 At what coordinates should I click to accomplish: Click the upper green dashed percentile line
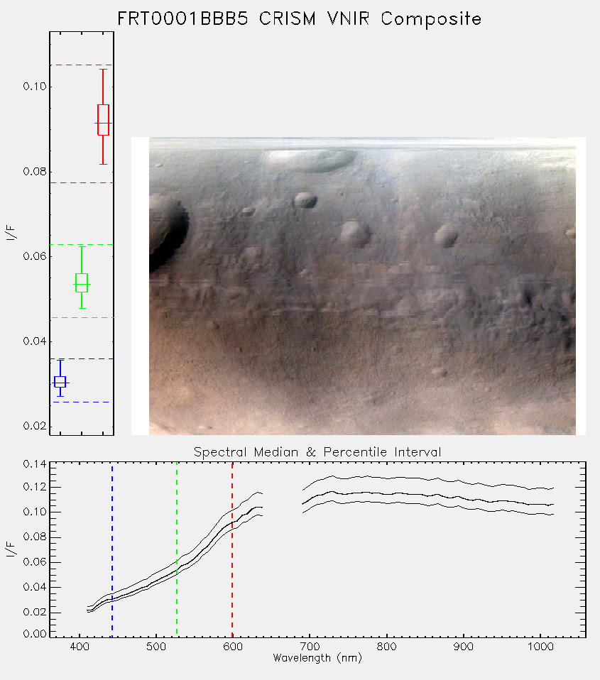tap(82, 245)
